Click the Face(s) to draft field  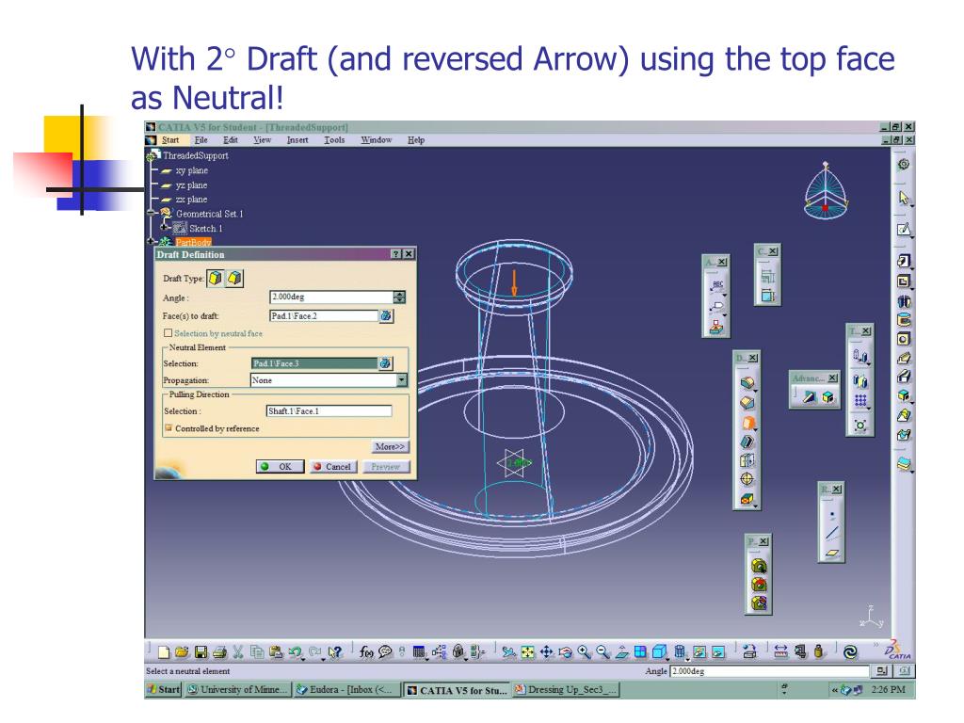click(324, 316)
